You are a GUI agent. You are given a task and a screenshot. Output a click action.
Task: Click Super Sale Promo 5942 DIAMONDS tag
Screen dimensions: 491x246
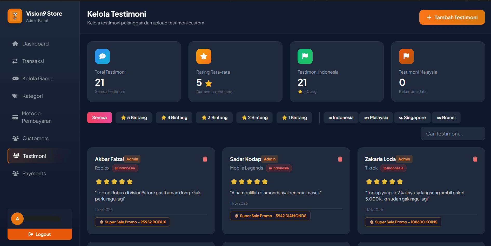pyautogui.click(x=270, y=216)
